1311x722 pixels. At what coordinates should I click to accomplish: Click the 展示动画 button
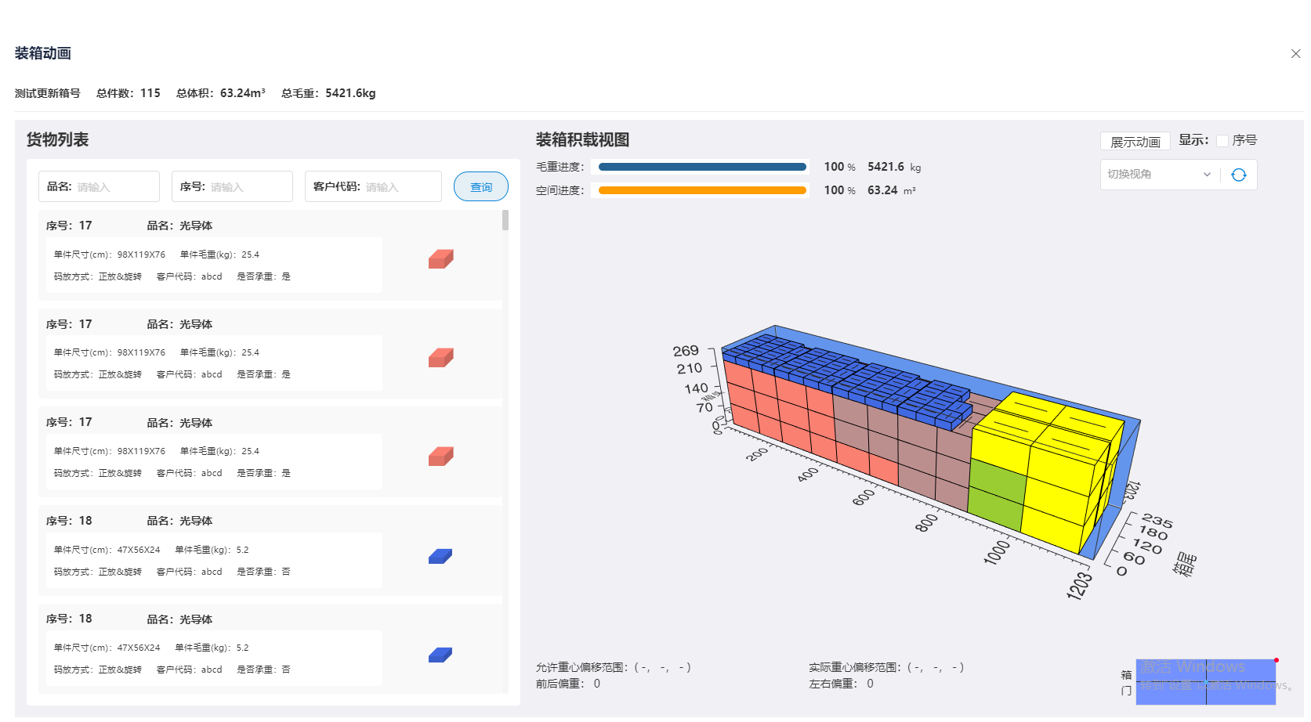(1135, 142)
